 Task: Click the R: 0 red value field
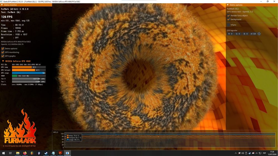point(230,34)
